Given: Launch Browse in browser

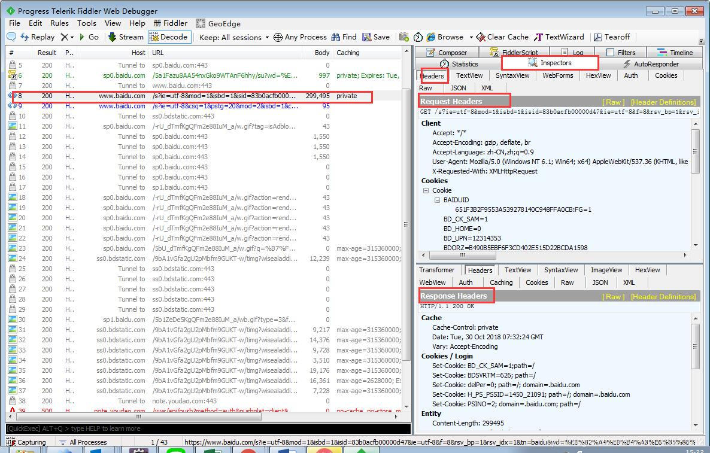Looking at the screenshot, I should pos(445,37).
